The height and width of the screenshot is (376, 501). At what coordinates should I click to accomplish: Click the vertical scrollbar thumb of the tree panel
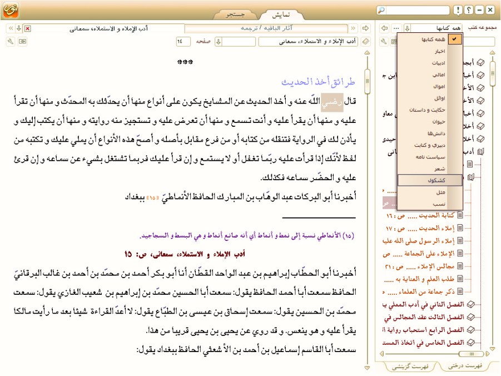point(492,73)
